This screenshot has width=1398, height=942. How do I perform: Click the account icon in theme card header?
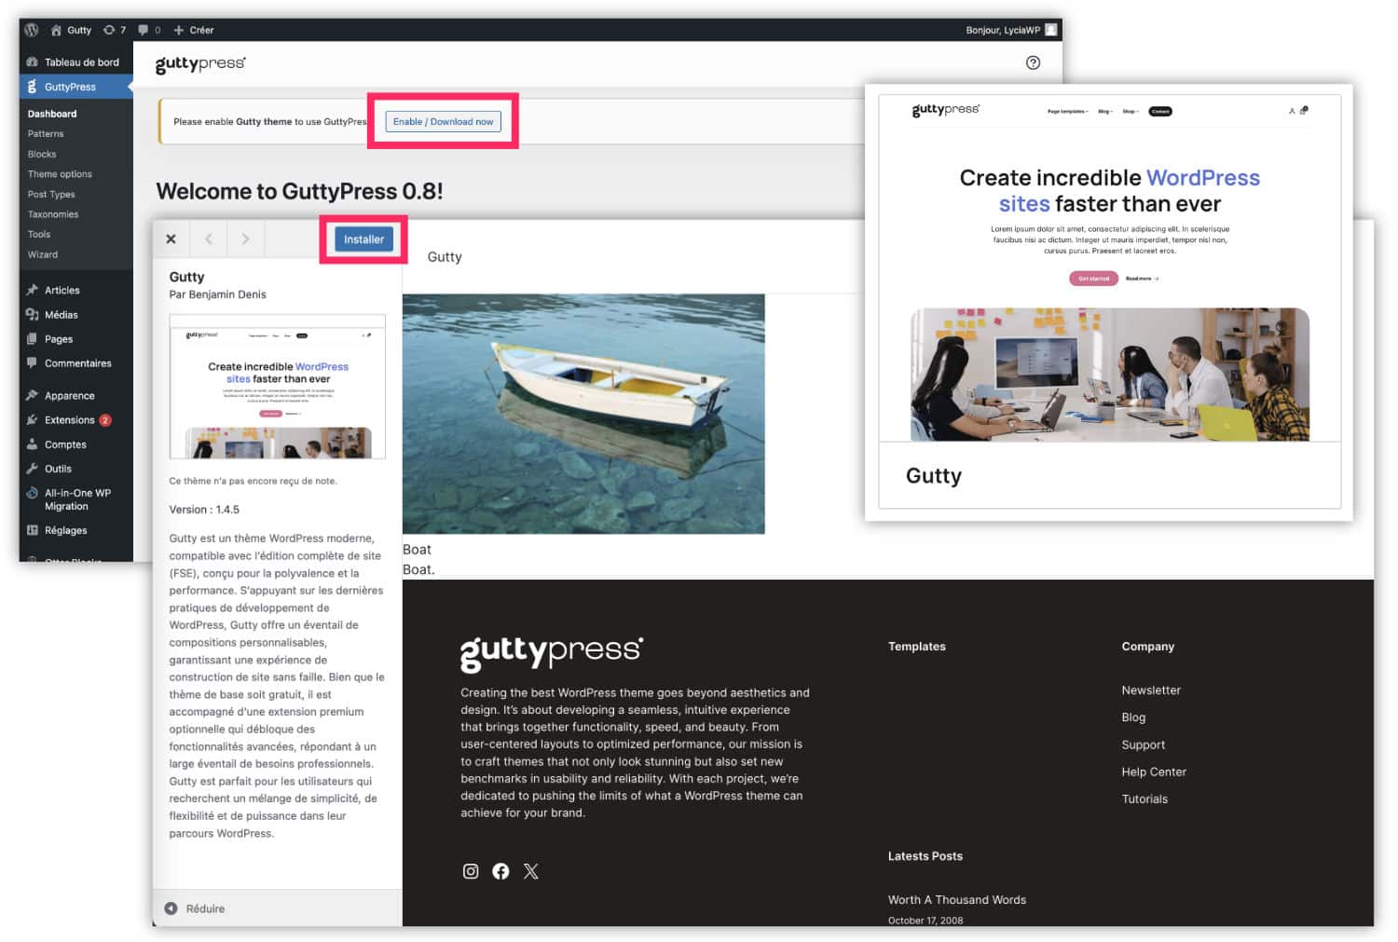(x=1292, y=111)
